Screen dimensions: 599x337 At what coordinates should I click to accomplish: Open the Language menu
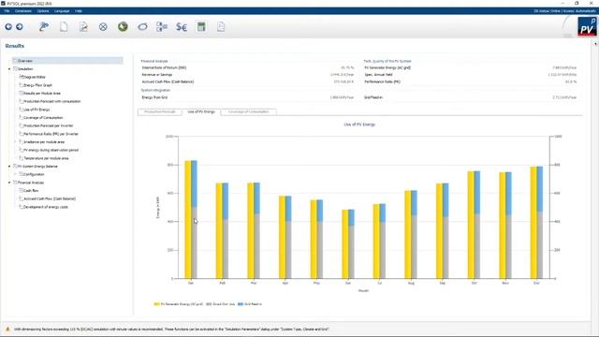point(62,11)
